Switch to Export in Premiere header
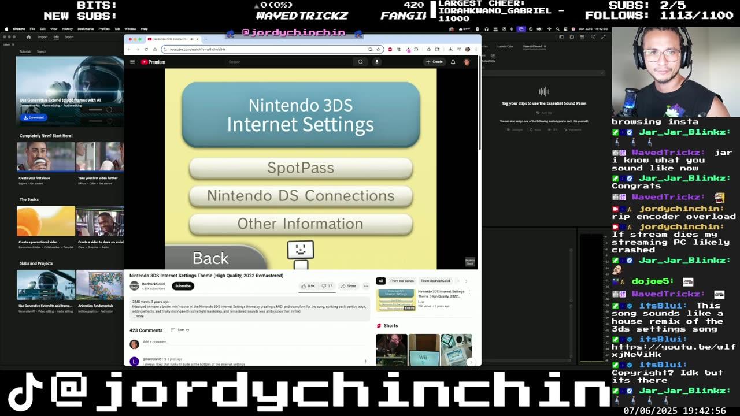 pos(69,37)
